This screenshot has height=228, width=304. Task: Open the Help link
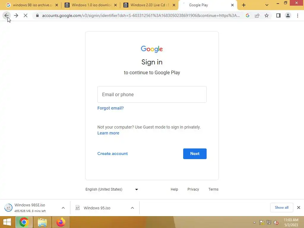174,189
